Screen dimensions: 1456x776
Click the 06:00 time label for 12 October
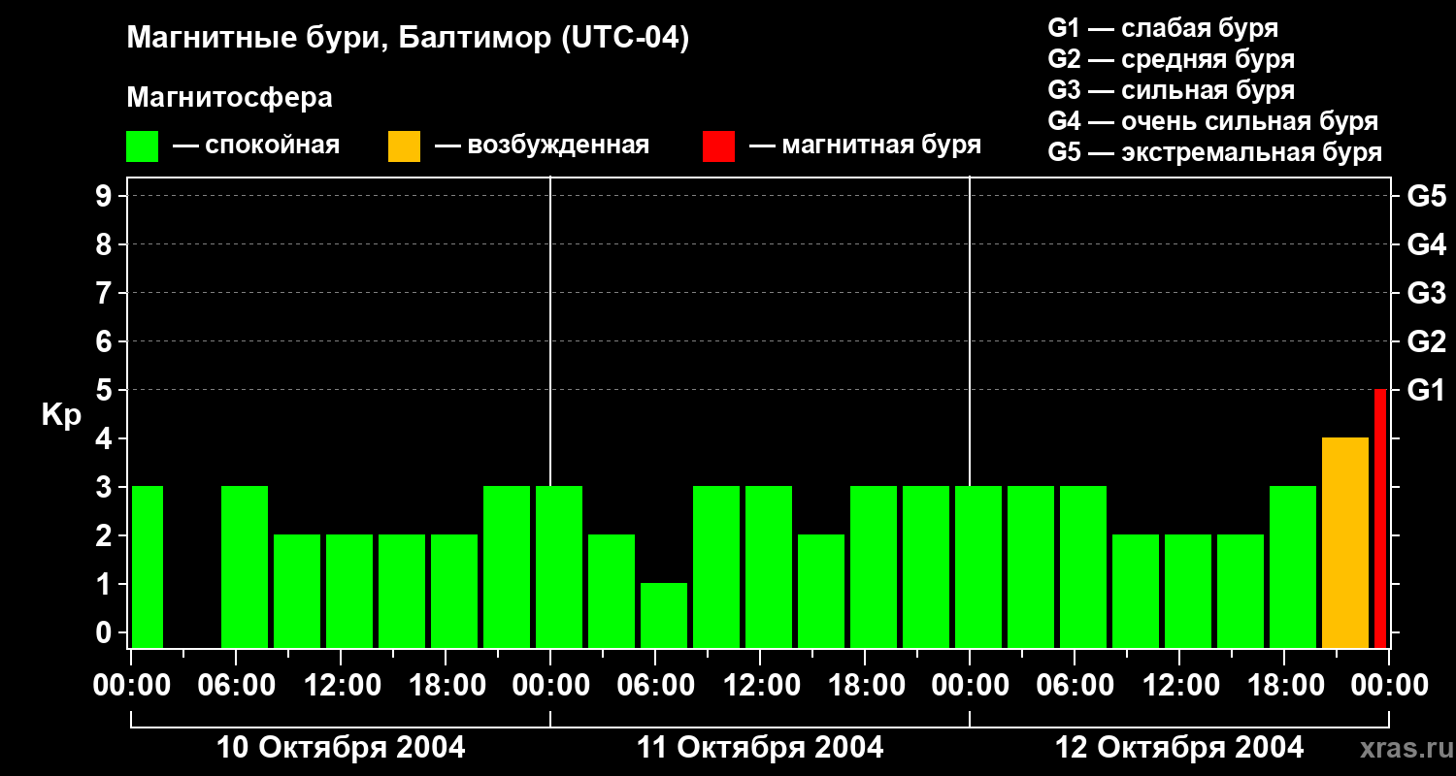pyautogui.click(x=1075, y=685)
